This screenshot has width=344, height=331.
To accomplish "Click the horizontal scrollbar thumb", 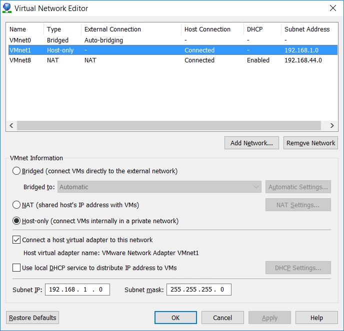I will click(169, 125).
